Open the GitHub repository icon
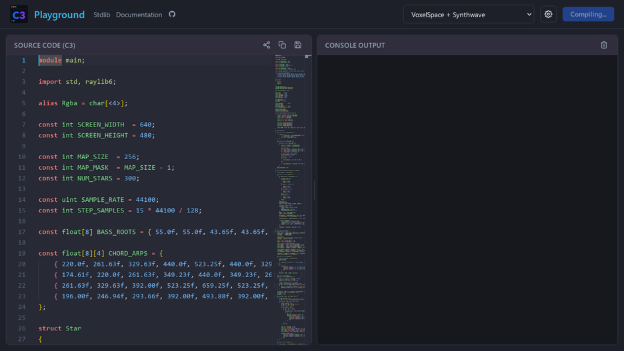 [x=172, y=14]
